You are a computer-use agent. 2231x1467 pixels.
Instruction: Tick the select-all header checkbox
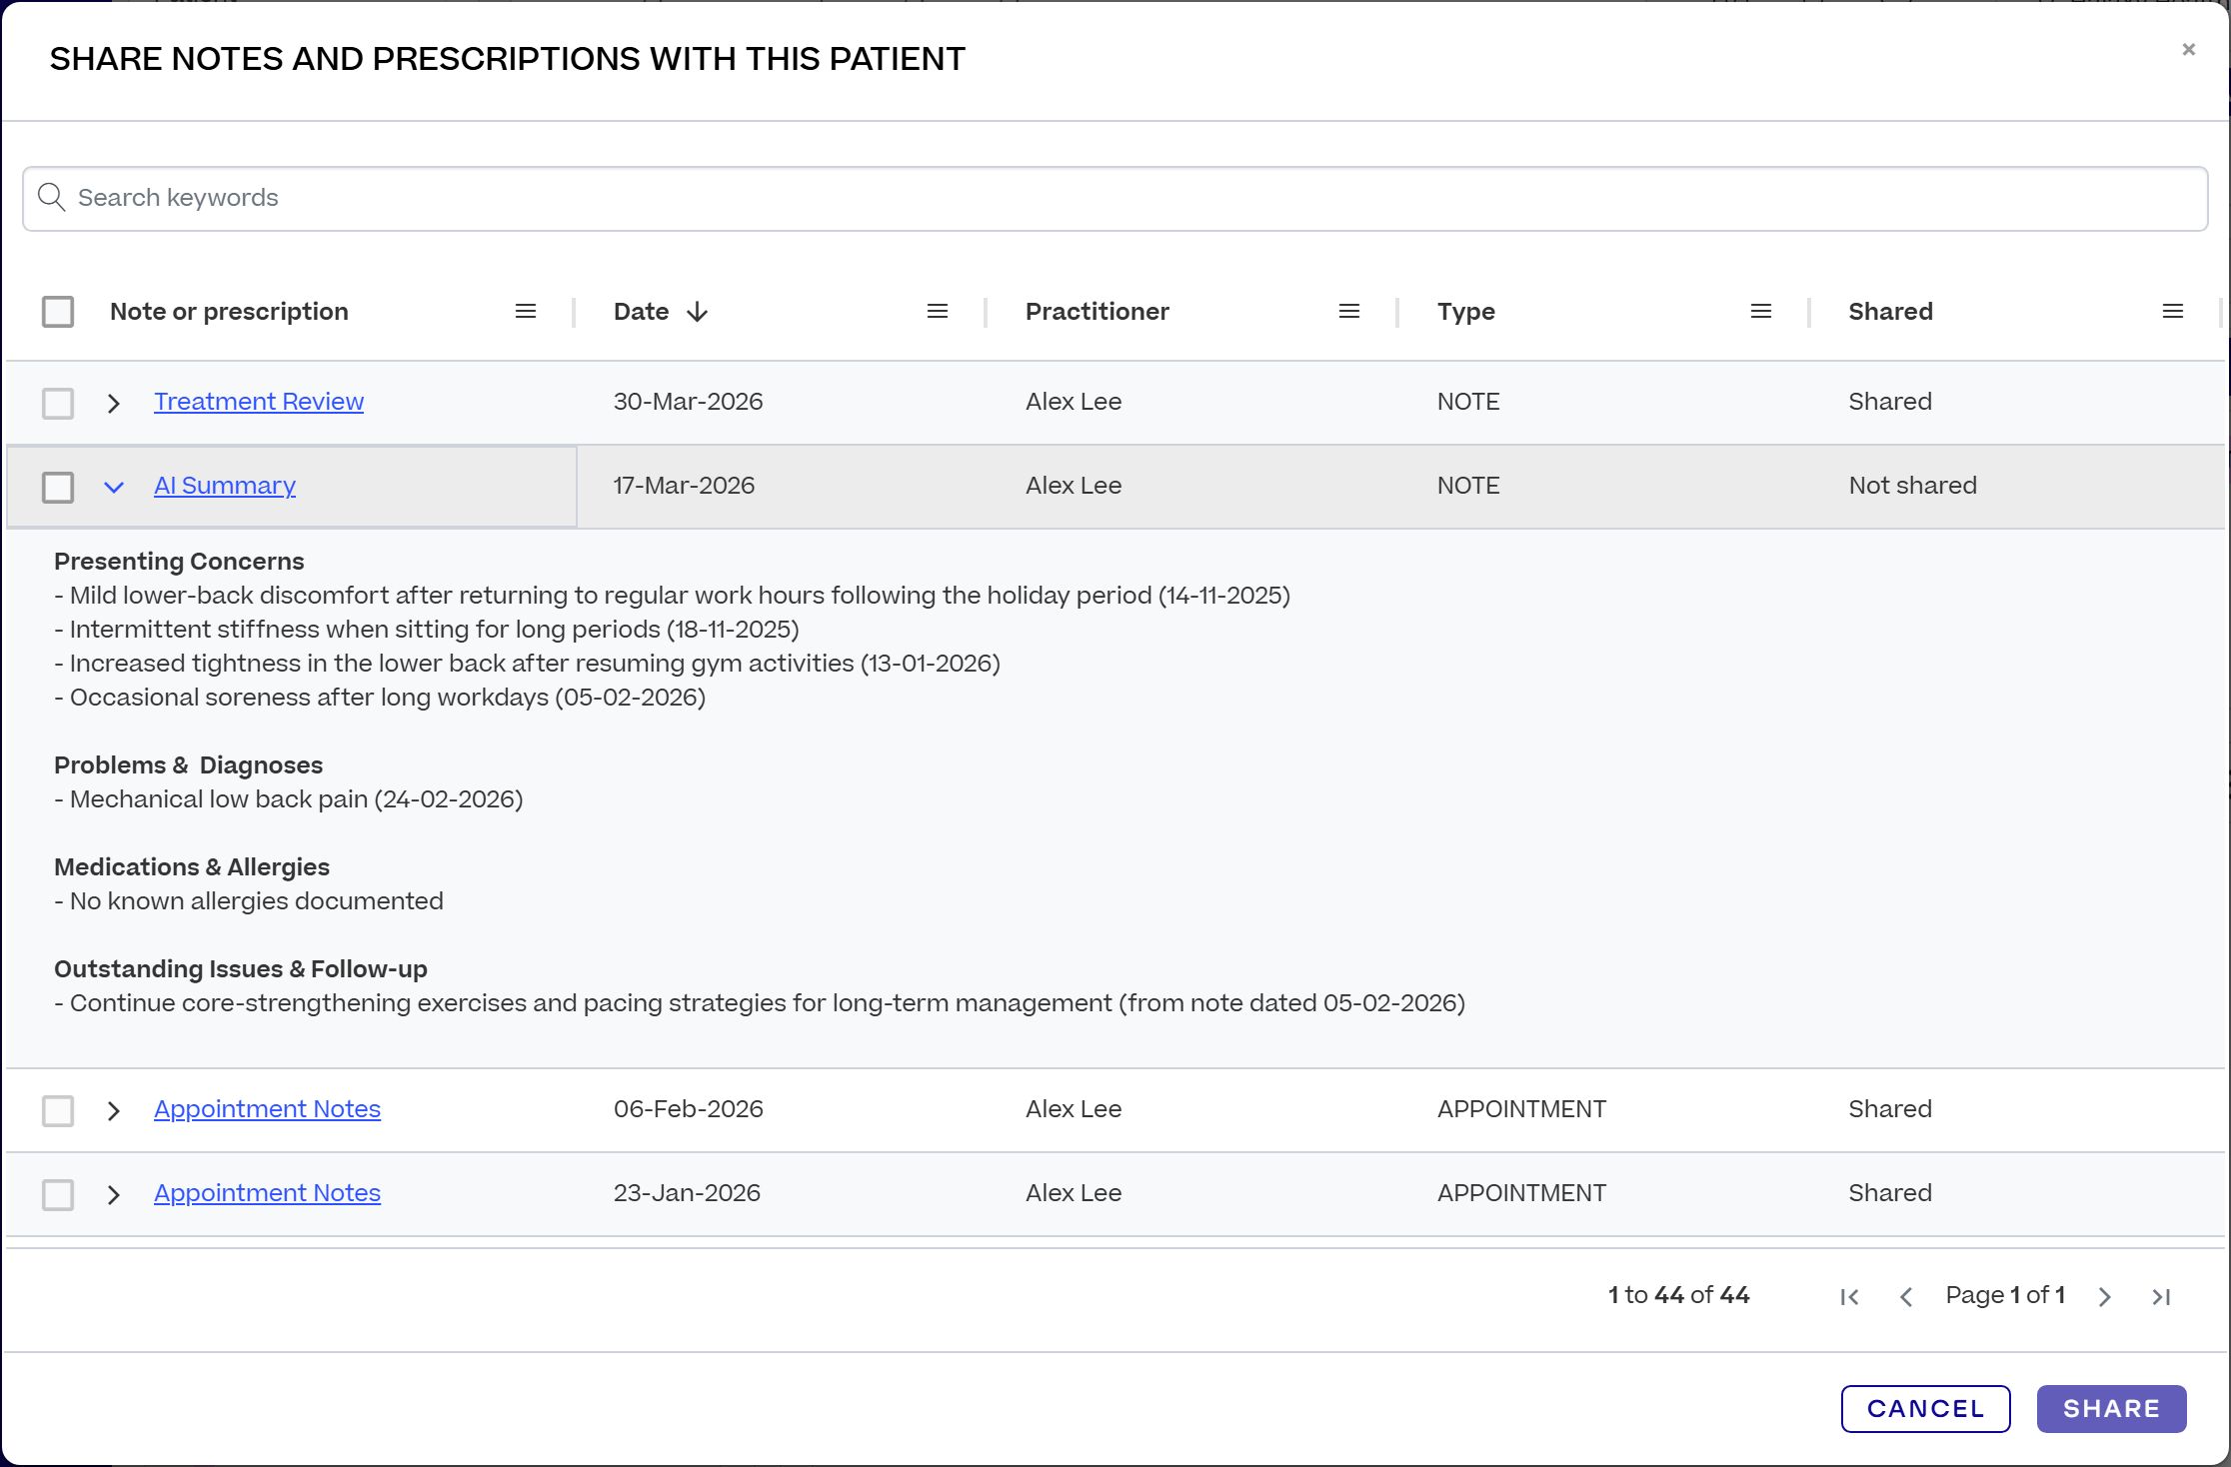point(58,312)
